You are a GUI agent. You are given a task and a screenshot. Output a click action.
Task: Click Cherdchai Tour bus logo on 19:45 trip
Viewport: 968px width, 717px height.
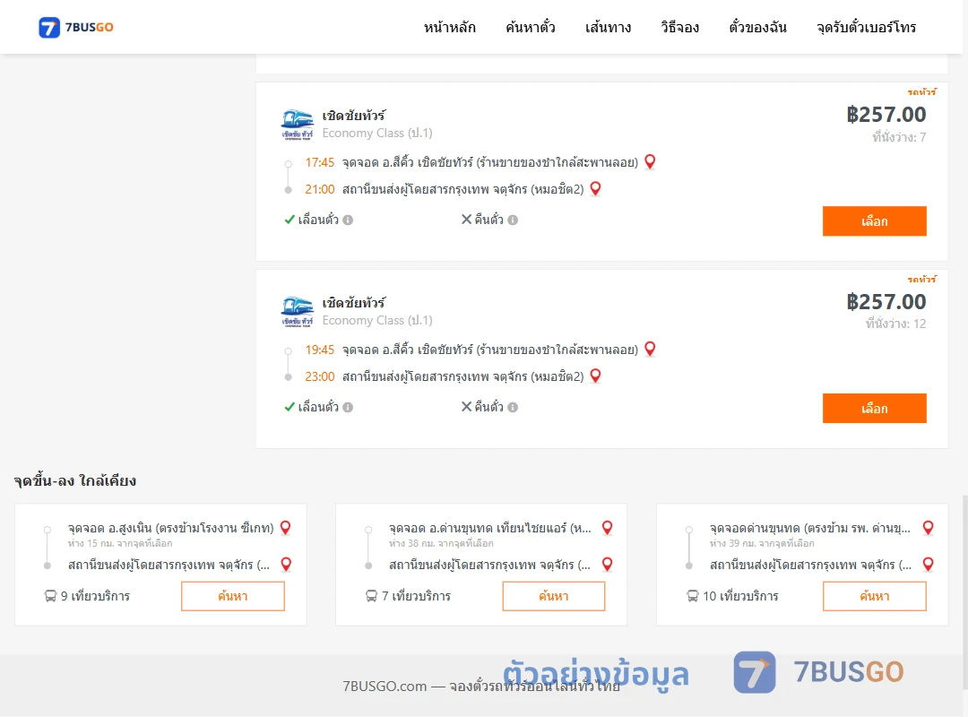click(x=298, y=311)
